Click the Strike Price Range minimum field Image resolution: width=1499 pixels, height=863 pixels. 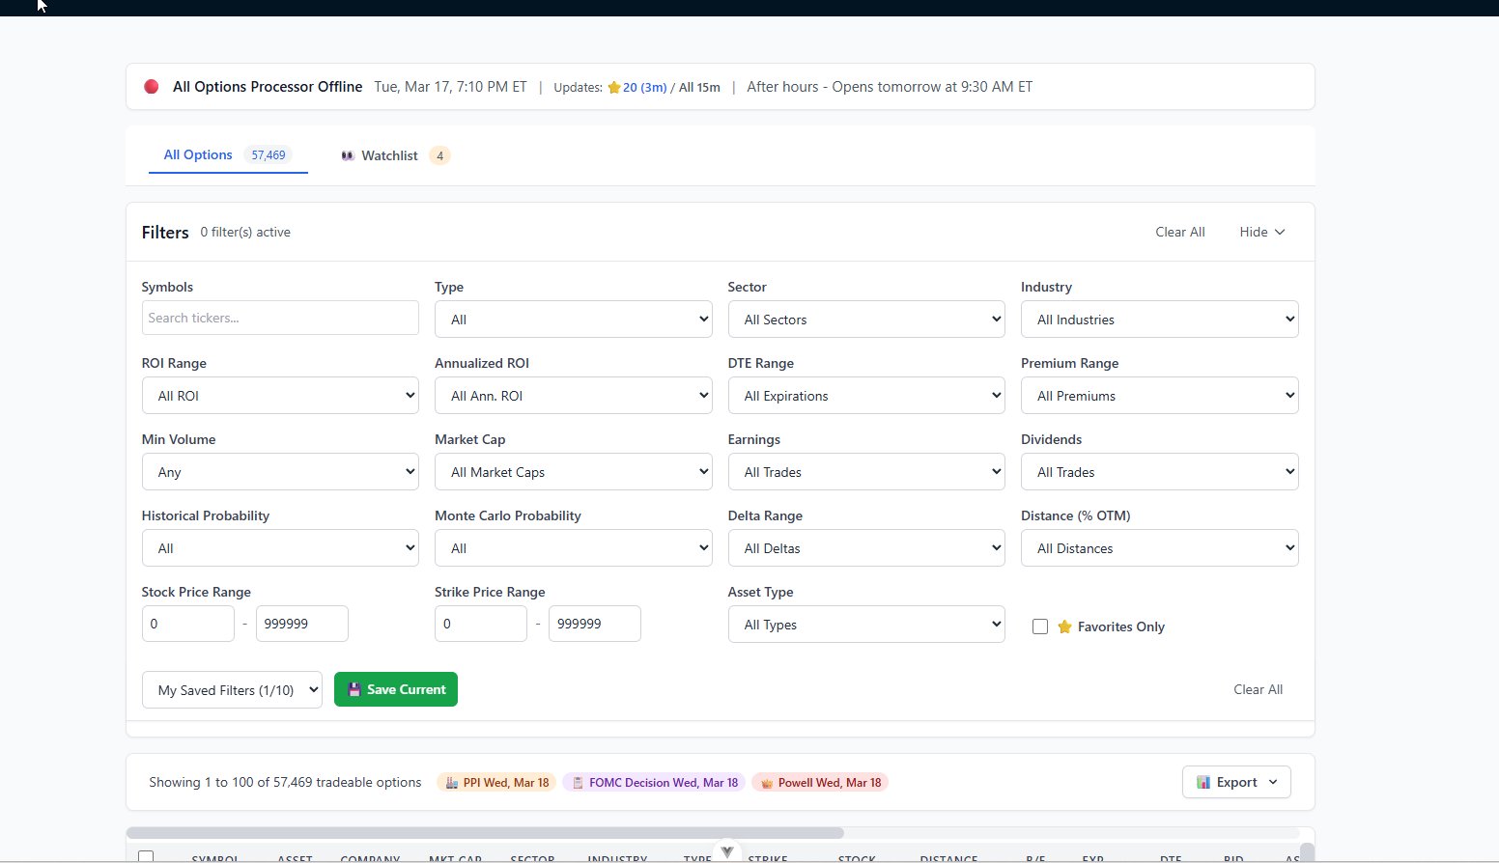tap(481, 625)
